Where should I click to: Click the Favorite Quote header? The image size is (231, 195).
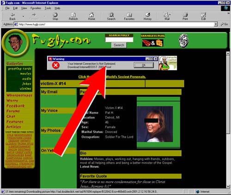click(x=130, y=176)
